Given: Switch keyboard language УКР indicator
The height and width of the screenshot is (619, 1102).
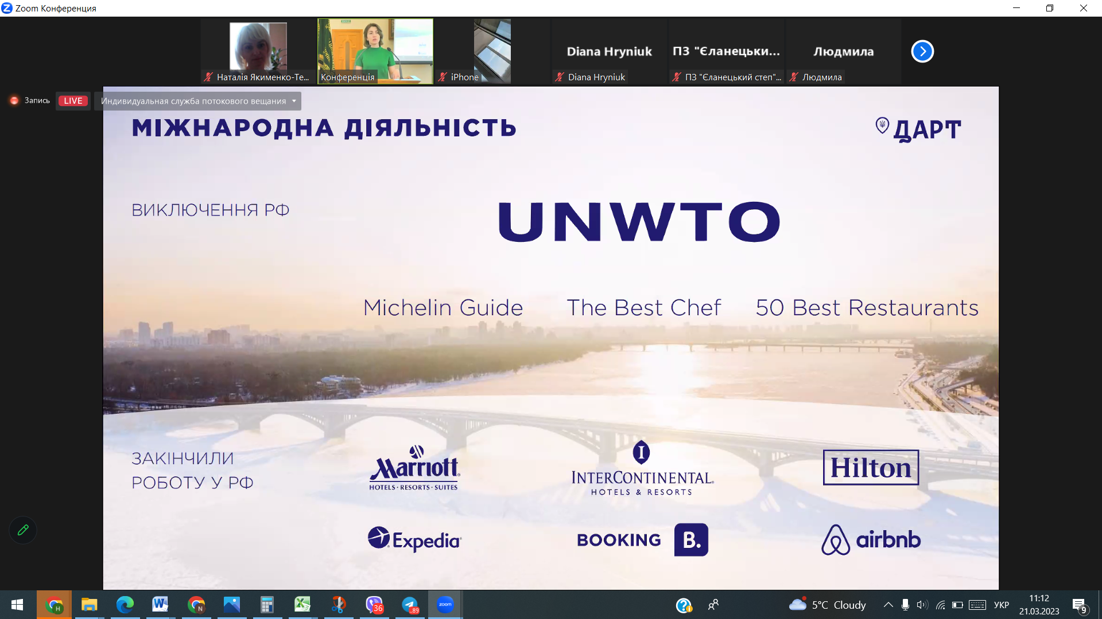Looking at the screenshot, I should (x=1001, y=605).
